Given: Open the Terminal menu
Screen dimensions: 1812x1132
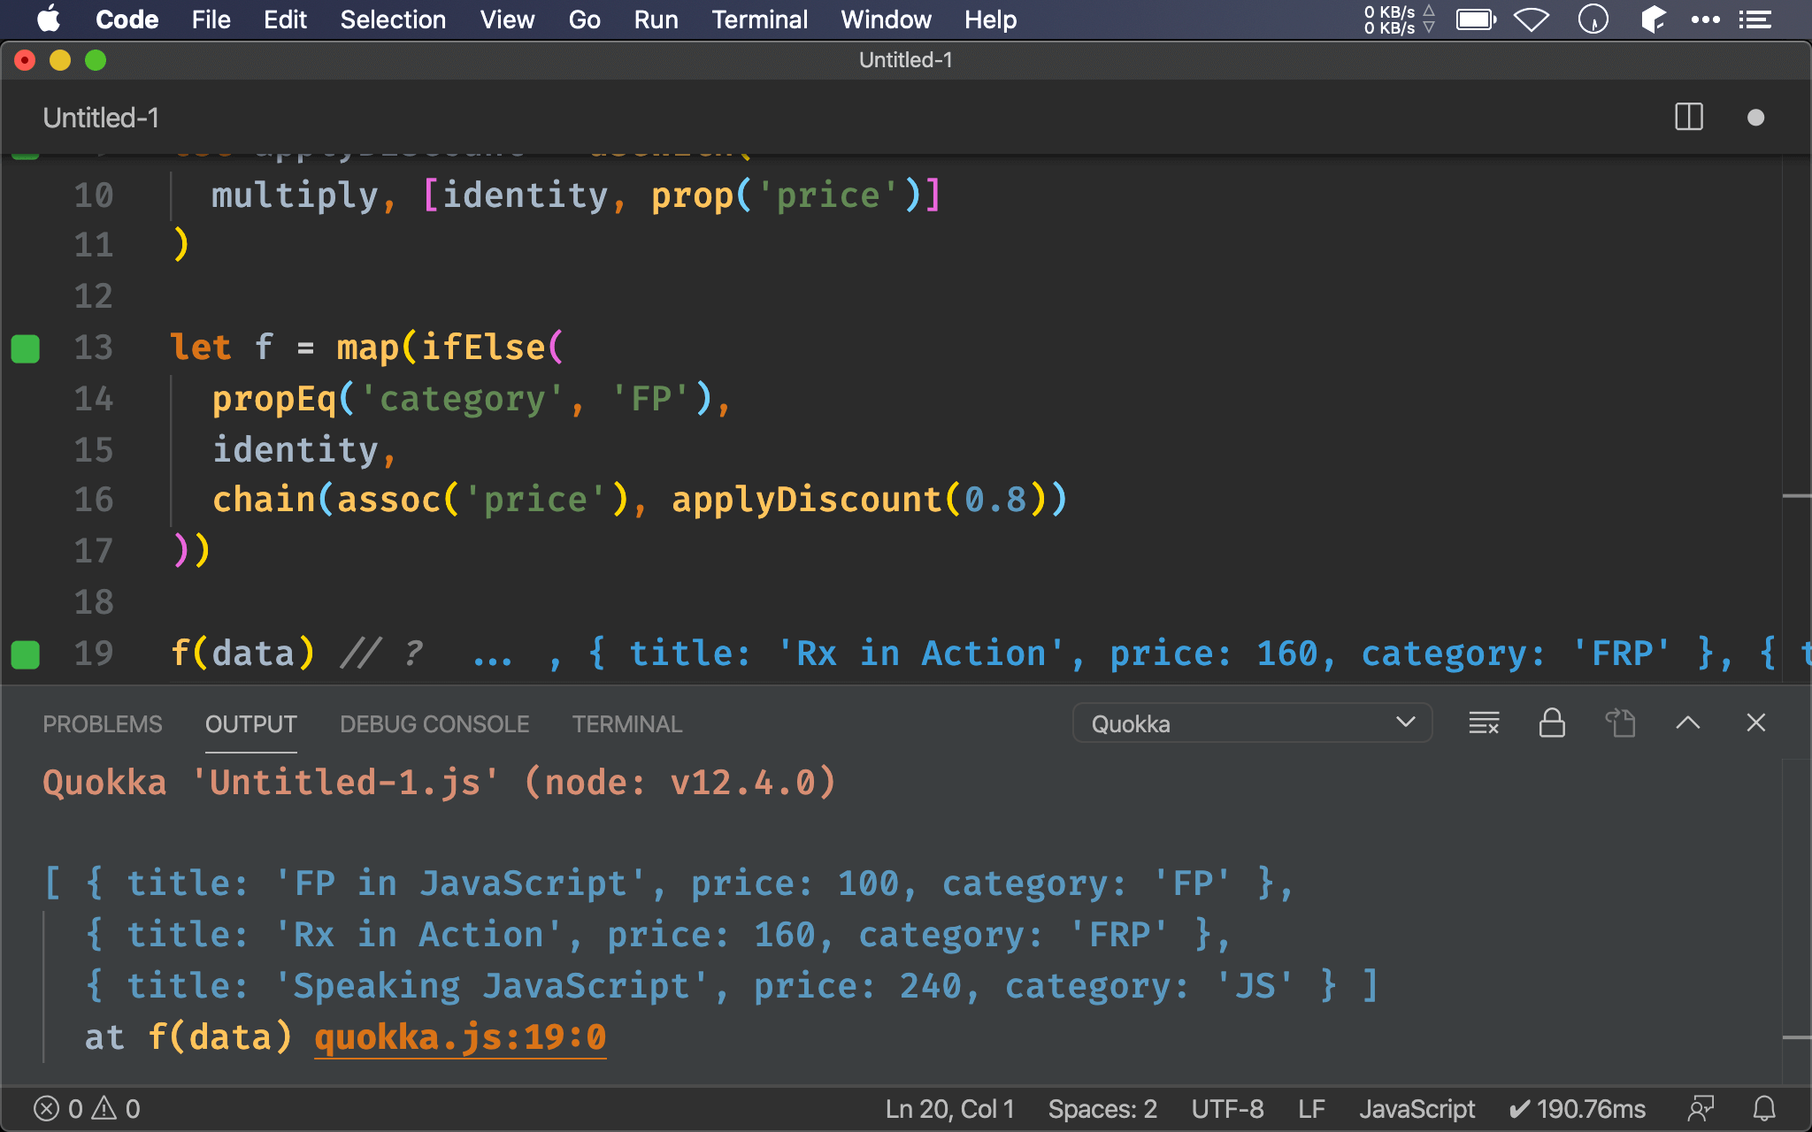Looking at the screenshot, I should 759,19.
